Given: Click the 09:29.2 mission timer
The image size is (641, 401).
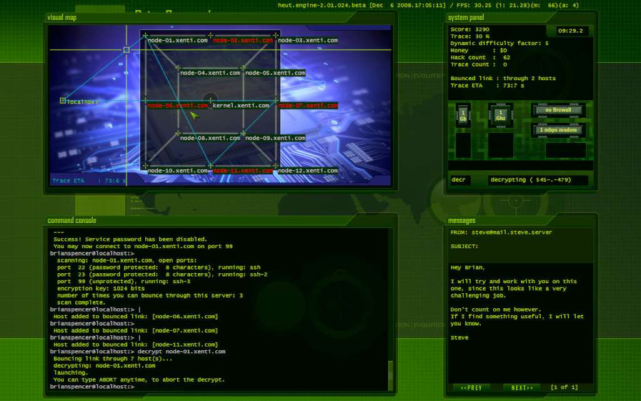Looking at the screenshot, I should click(x=572, y=29).
